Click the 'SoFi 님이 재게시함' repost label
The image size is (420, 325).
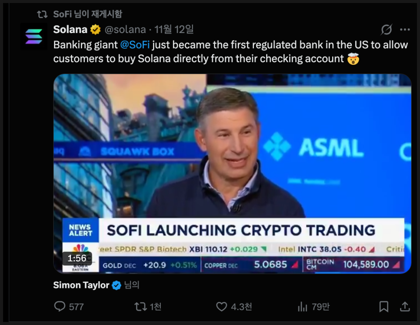point(87,14)
